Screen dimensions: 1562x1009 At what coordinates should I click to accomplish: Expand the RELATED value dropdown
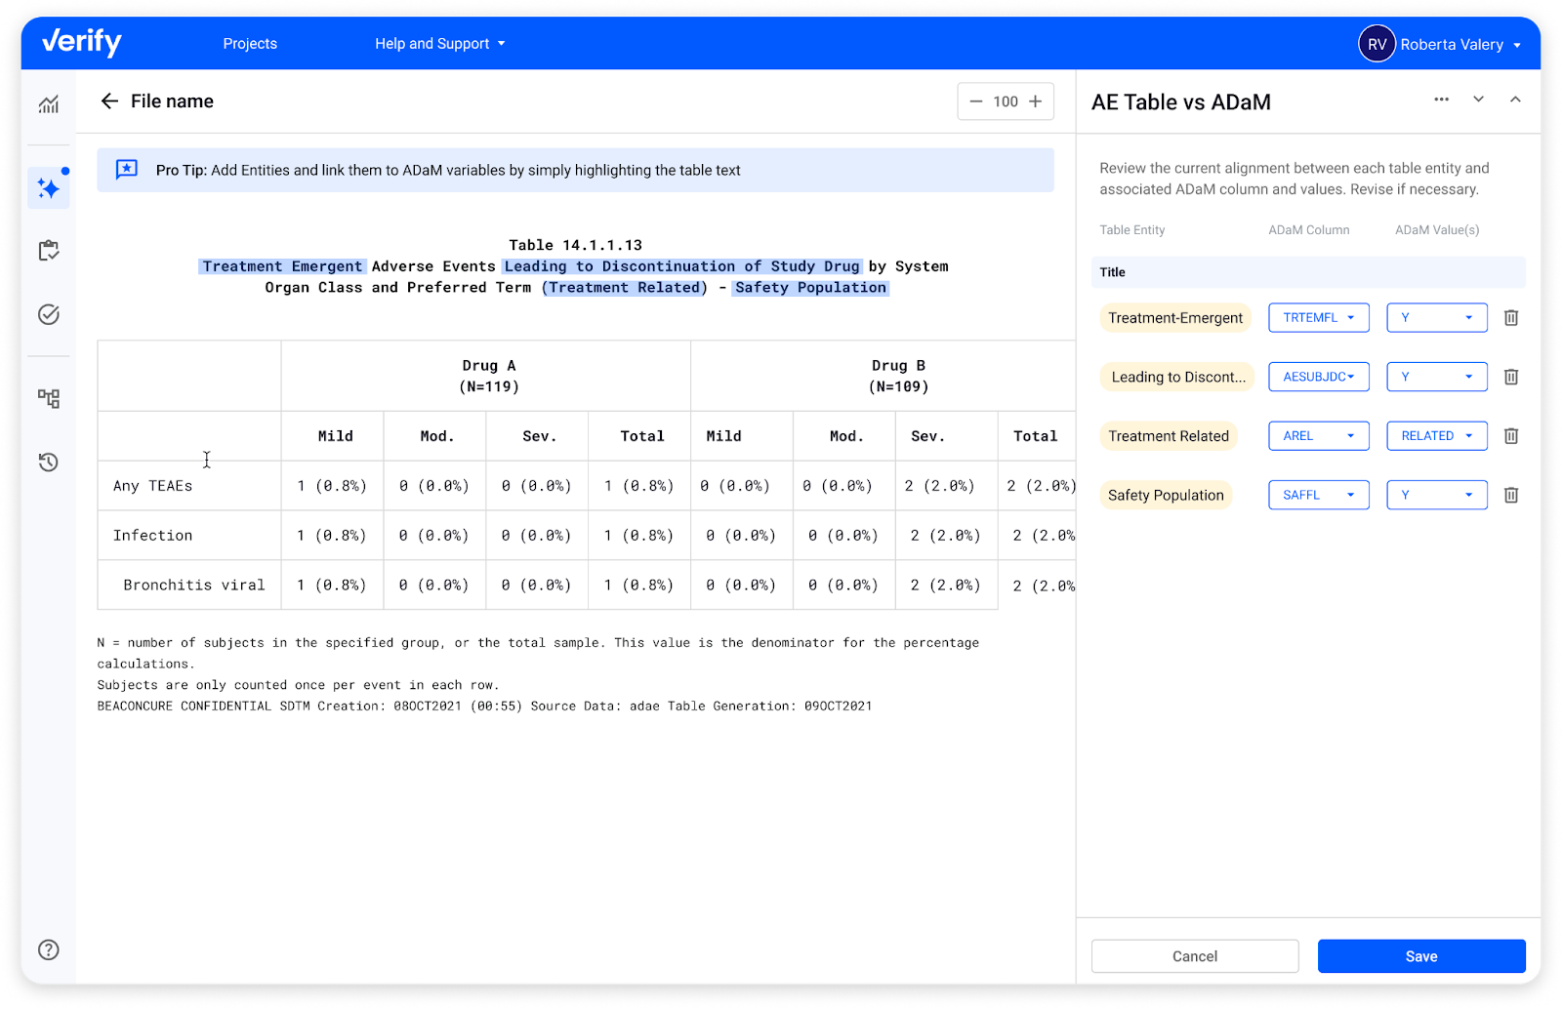(1436, 435)
